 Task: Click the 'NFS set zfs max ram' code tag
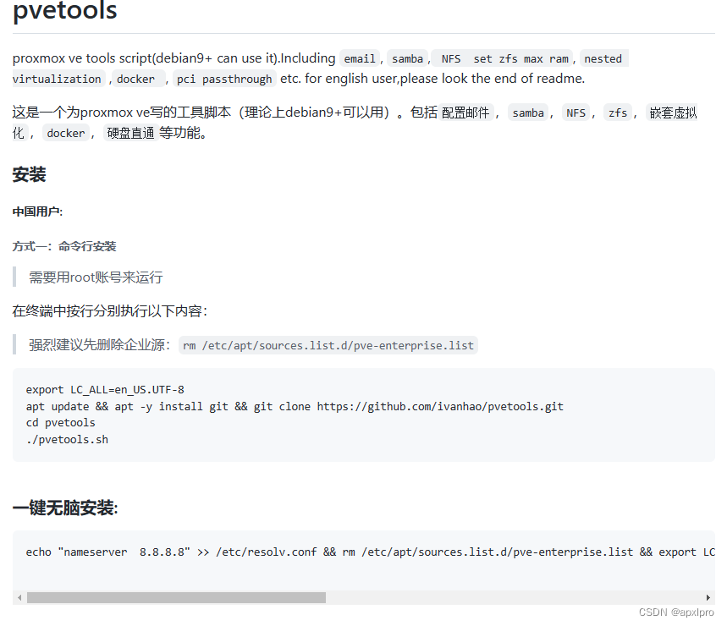pyautogui.click(x=503, y=59)
